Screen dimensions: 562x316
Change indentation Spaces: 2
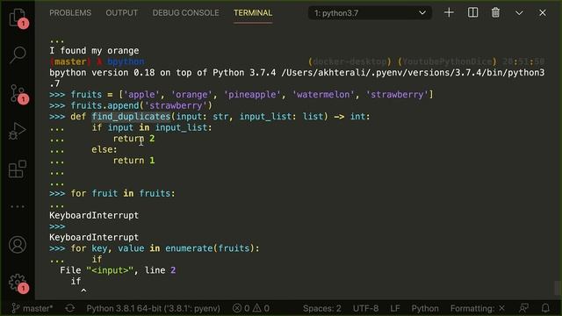(x=322, y=308)
